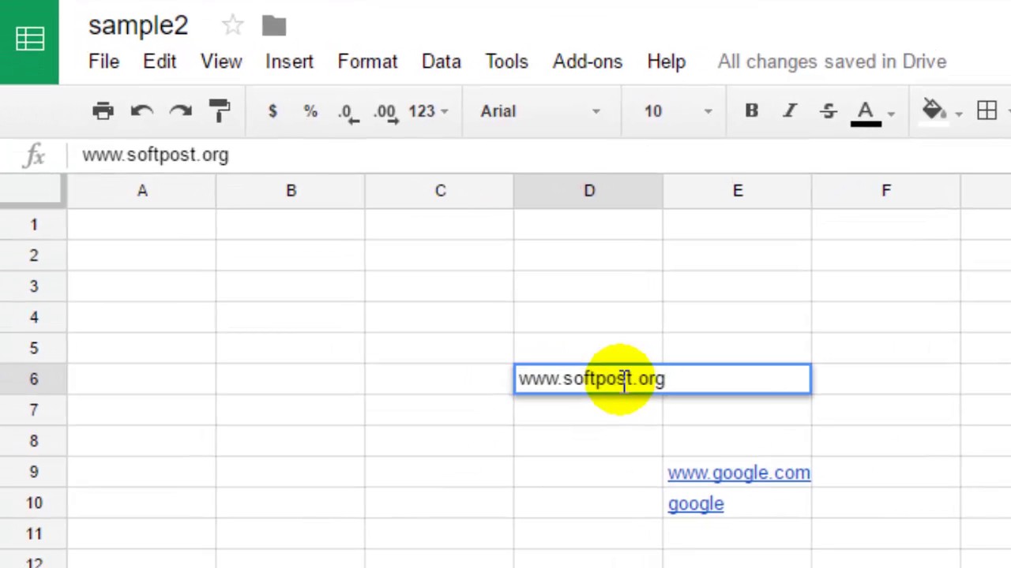Toggle strikethrough formatting

[x=828, y=111]
